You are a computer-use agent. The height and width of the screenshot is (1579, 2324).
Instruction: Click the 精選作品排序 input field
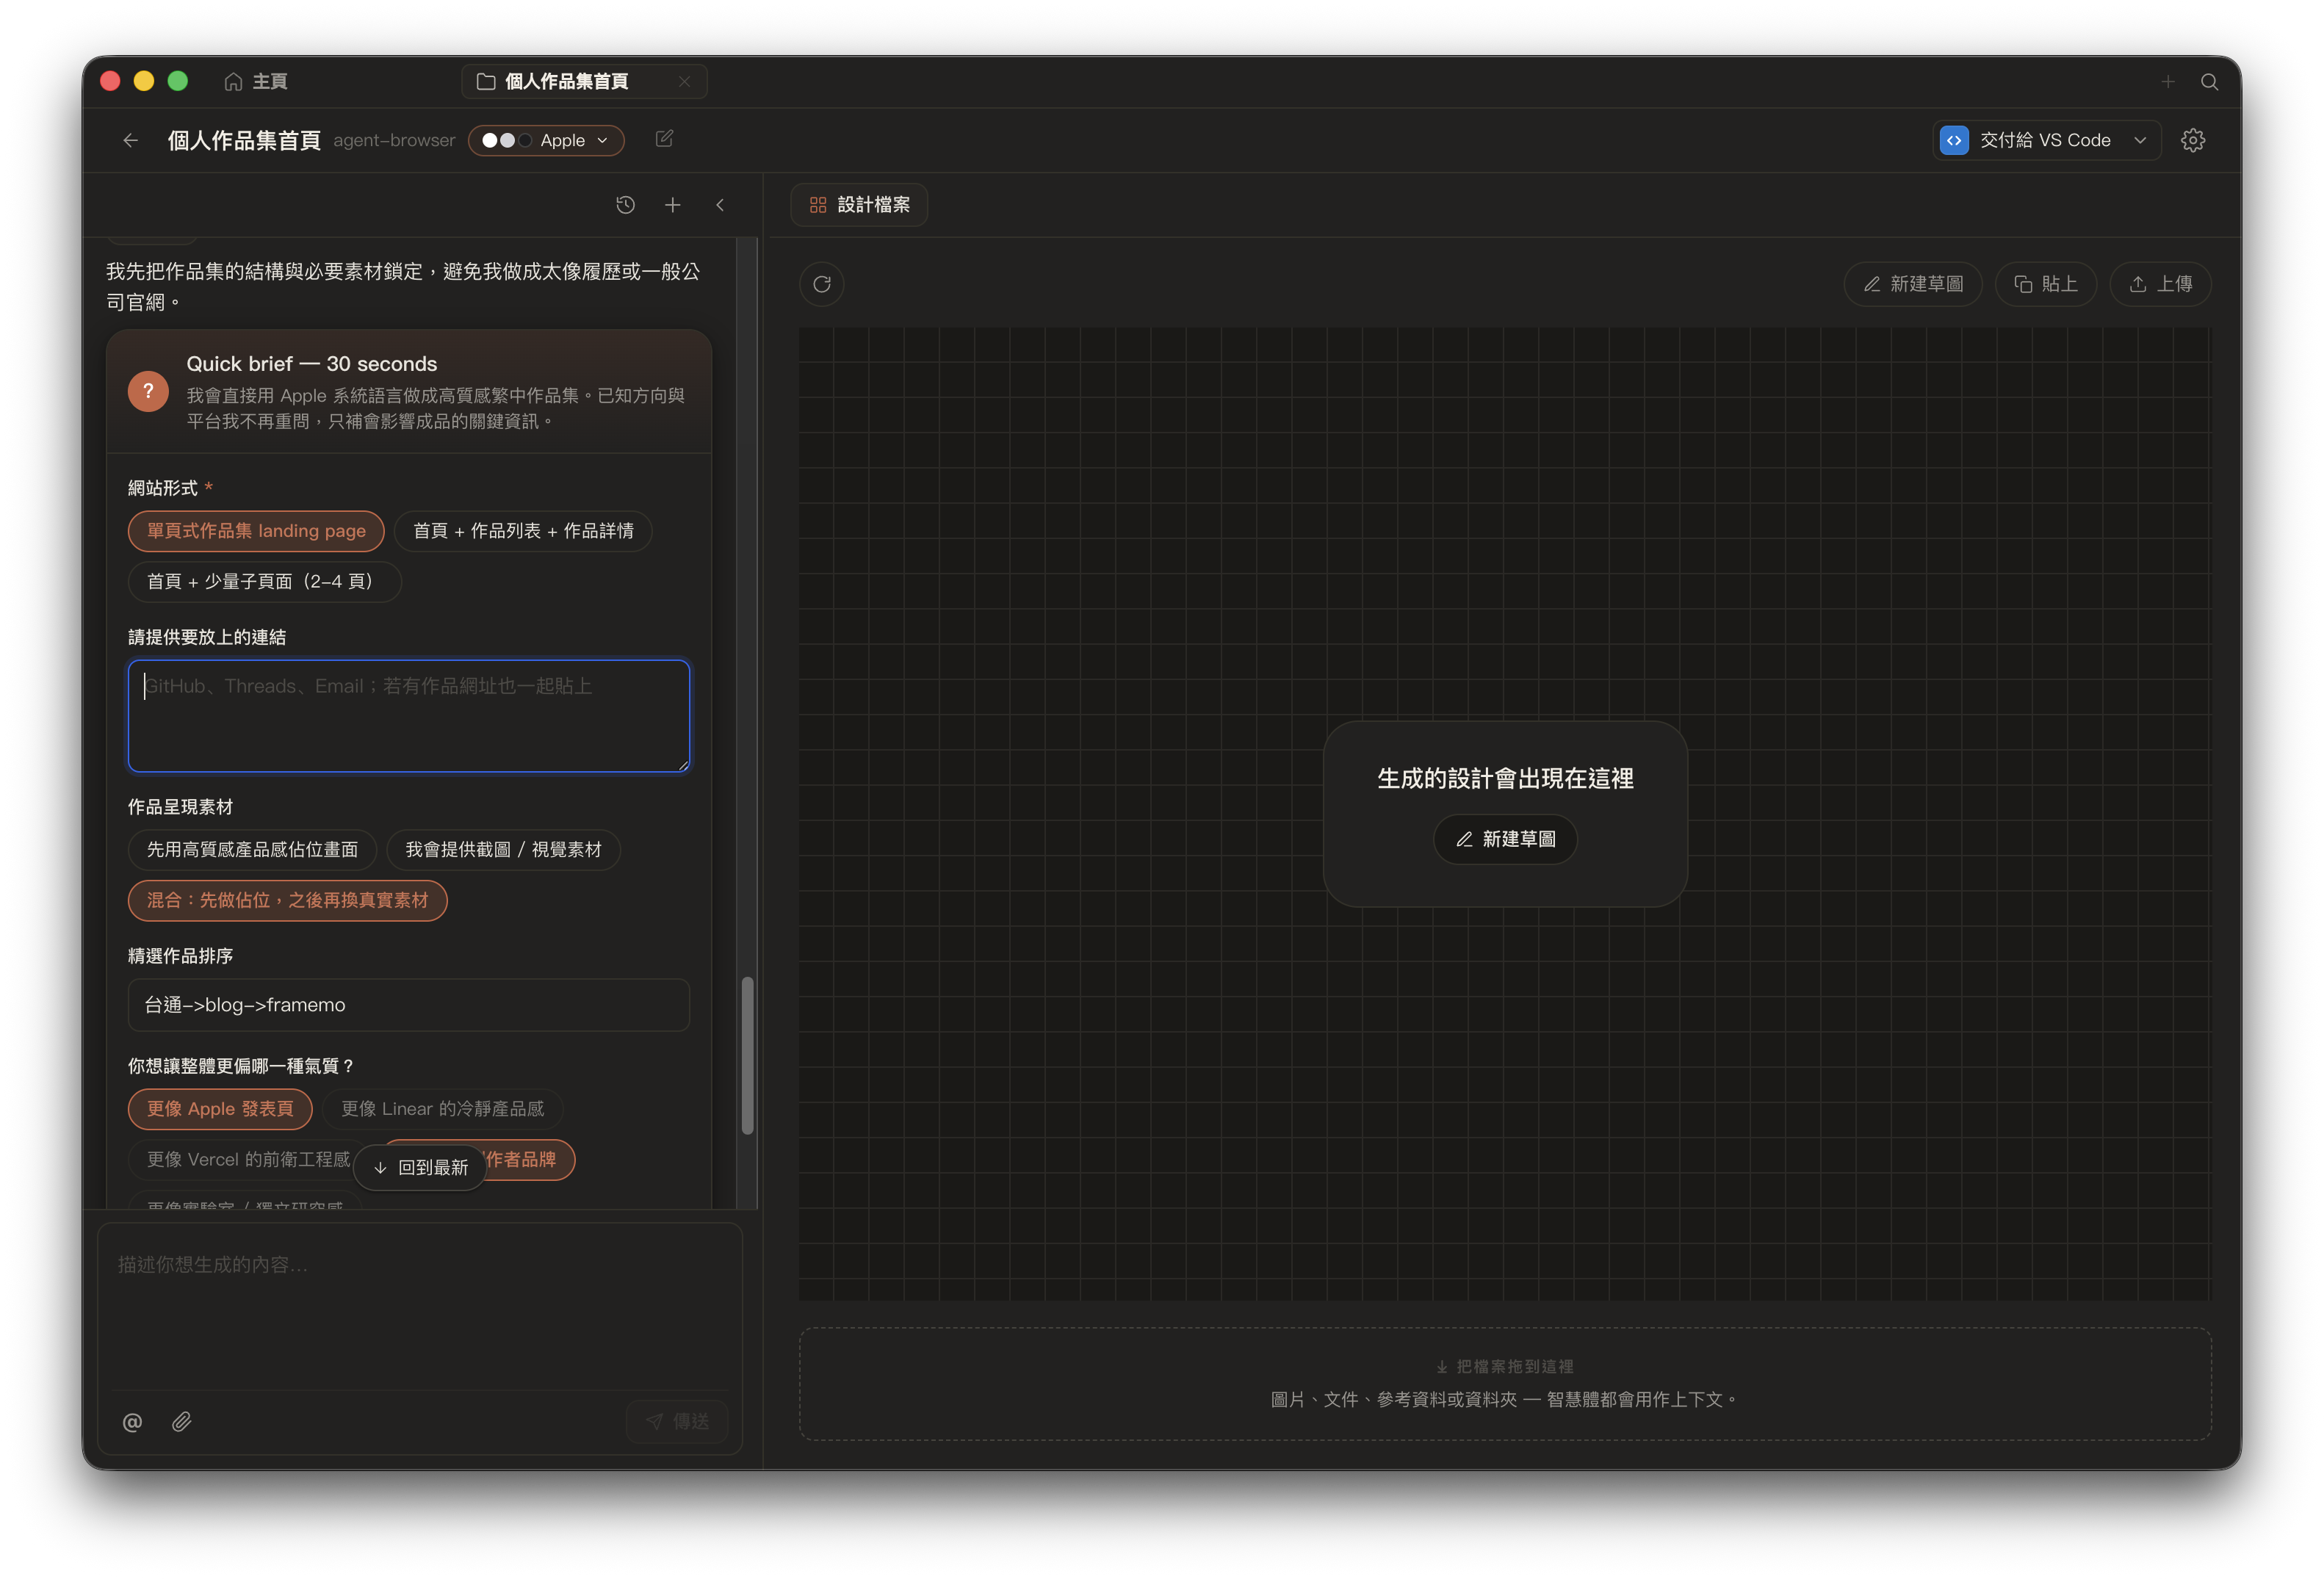(409, 1005)
